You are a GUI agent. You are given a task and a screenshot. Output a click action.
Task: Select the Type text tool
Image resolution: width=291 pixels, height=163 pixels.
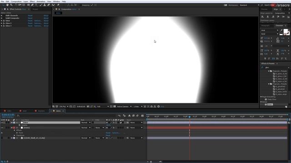pyautogui.click(x=36, y=5)
